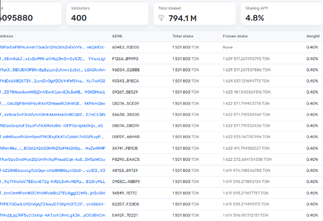Viewport: 323px width, 221px height.
Task: Click ADNL value 09267..5E529
Action: (x=125, y=92)
